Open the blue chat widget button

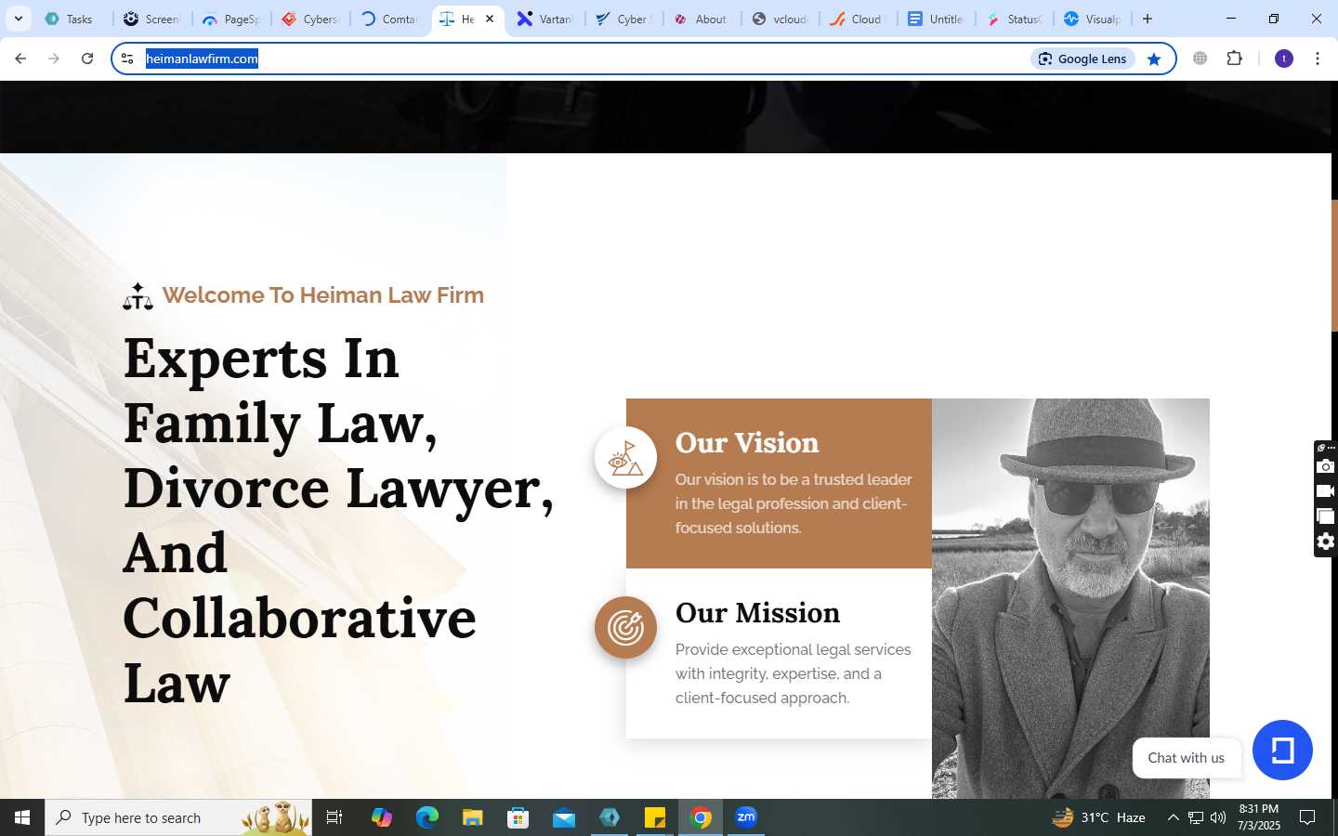[1282, 751]
